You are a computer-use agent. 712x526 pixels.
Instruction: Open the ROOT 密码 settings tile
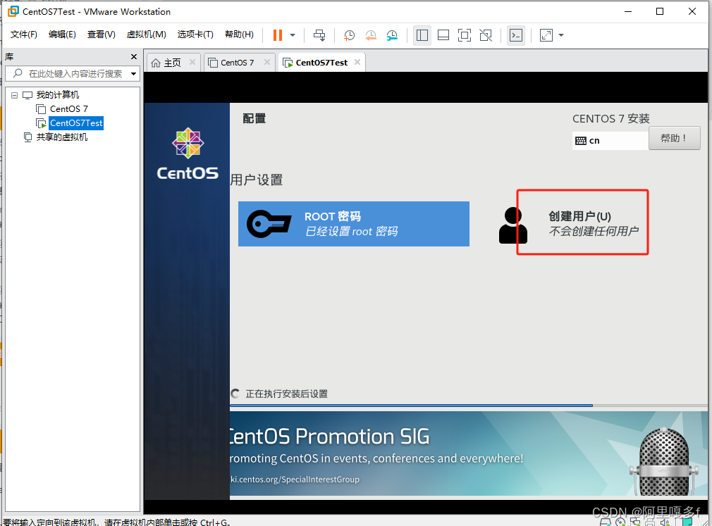354,224
